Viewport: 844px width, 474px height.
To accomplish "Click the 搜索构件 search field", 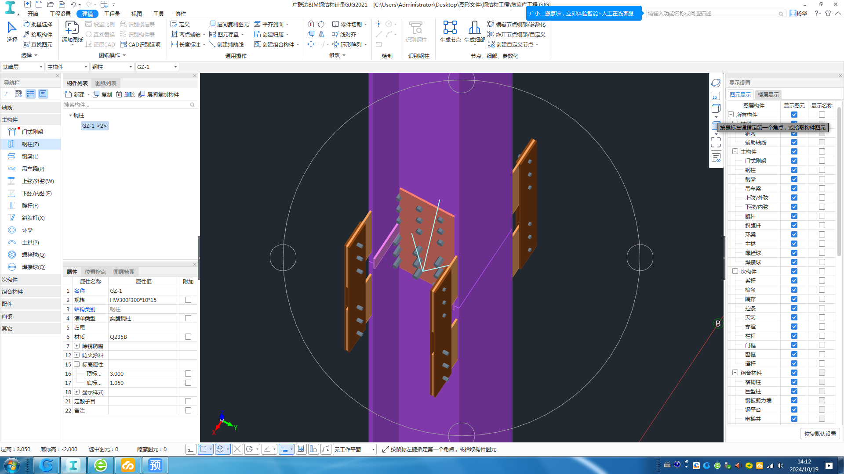I will [130, 104].
